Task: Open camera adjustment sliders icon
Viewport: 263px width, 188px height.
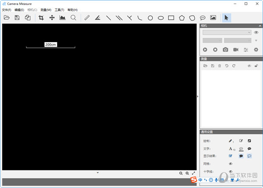Action: (x=246, y=50)
